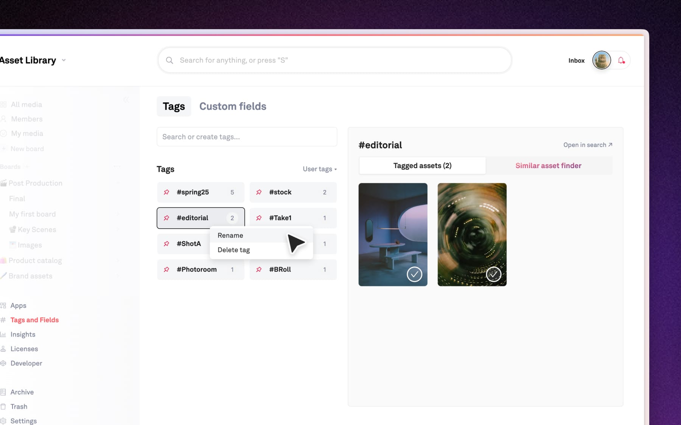
Task: Click the pin icon on #stock
Action: tap(259, 192)
